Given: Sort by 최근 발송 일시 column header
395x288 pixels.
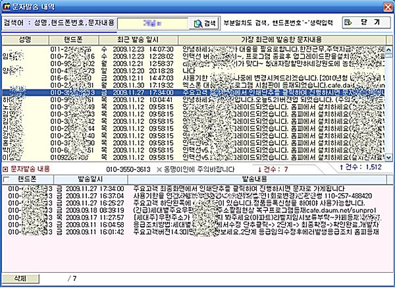Looking at the screenshot, I should 138,40.
